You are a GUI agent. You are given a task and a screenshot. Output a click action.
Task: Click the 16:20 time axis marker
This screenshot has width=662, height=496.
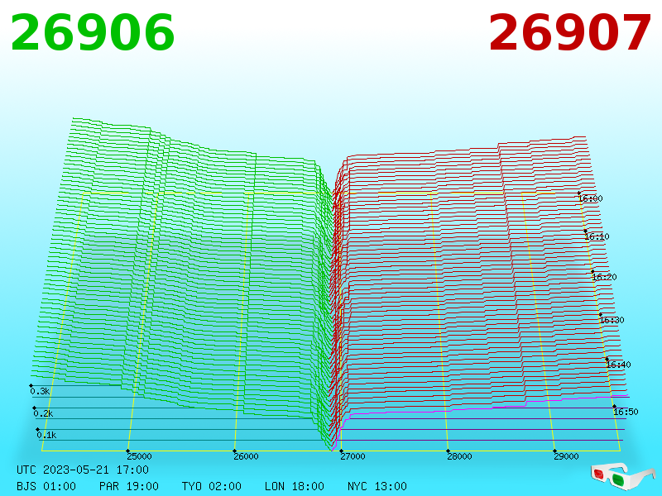[x=605, y=277]
